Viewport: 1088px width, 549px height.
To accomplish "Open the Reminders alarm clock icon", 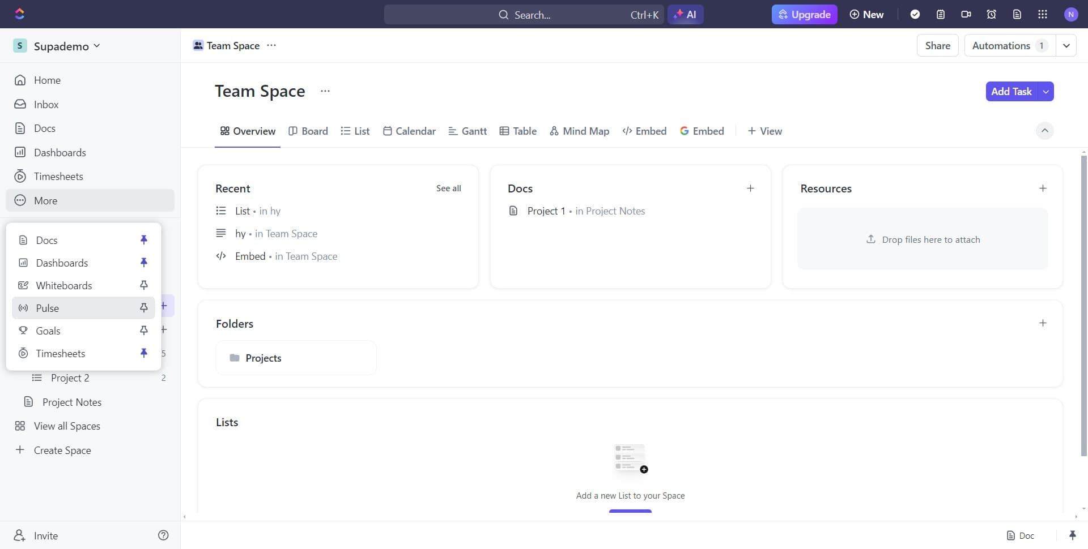I will [x=991, y=14].
